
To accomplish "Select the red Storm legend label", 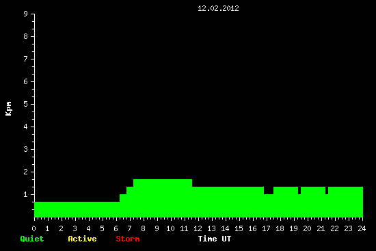I will coord(128,239).
